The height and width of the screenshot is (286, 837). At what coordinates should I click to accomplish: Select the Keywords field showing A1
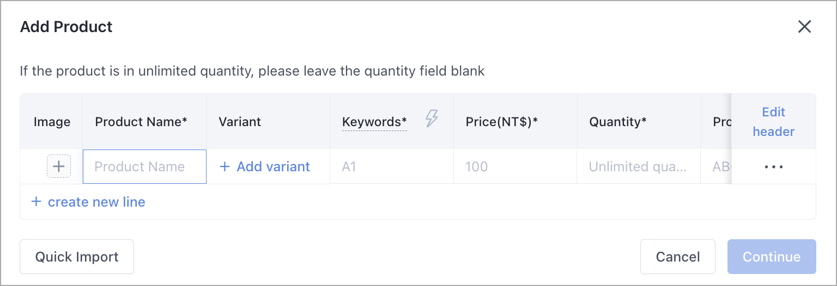391,166
